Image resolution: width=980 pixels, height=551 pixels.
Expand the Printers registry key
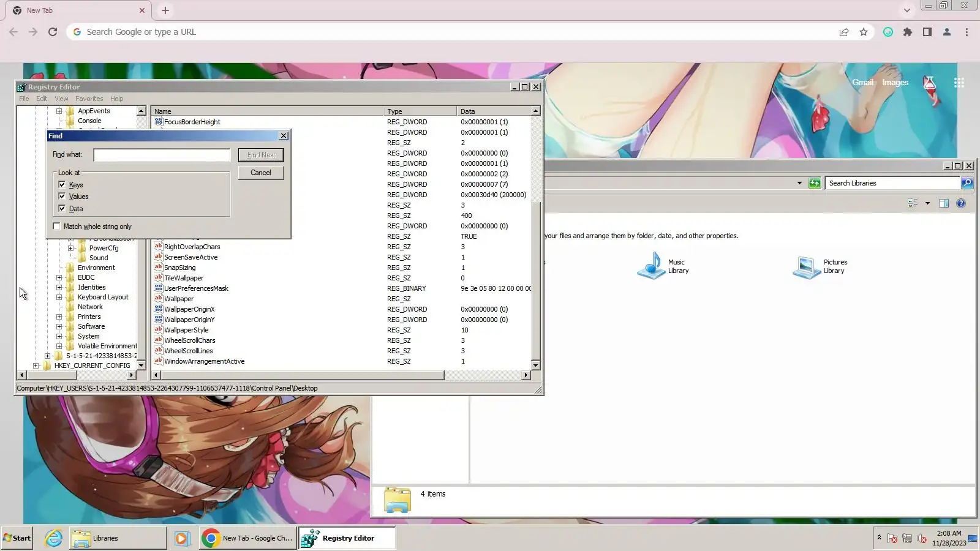[x=59, y=317]
